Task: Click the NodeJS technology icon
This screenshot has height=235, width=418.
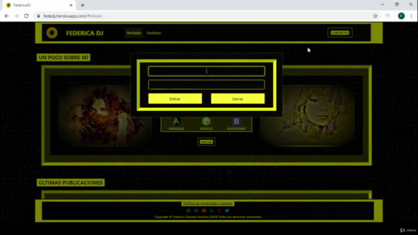Action: click(206, 121)
